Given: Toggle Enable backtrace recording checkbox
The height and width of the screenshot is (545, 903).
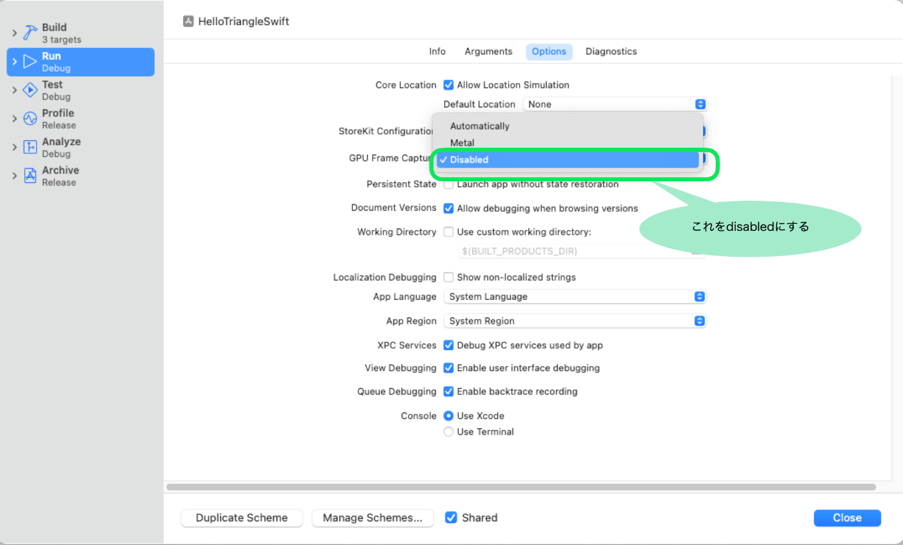Looking at the screenshot, I should click(x=449, y=391).
